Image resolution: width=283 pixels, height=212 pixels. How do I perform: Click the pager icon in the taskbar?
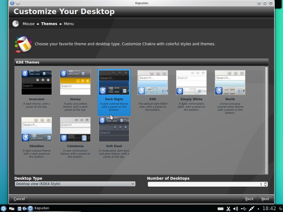(x=12, y=209)
